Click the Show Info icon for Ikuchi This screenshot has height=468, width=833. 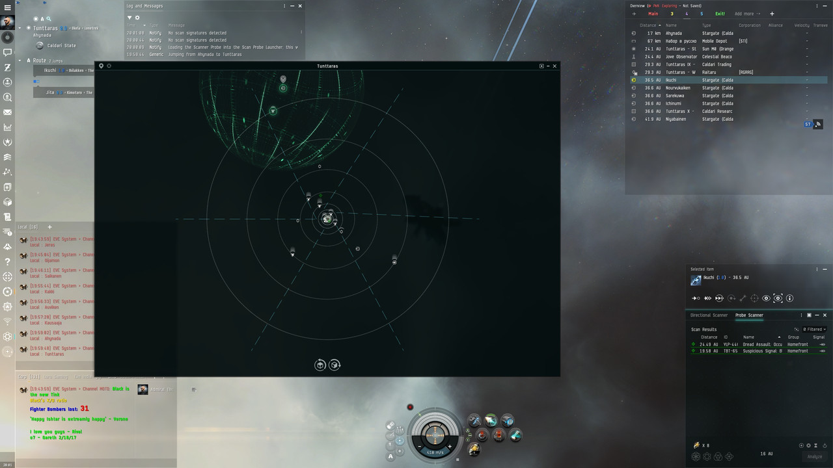coord(789,298)
